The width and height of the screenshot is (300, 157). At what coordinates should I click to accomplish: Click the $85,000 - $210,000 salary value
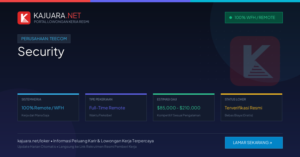(179, 108)
